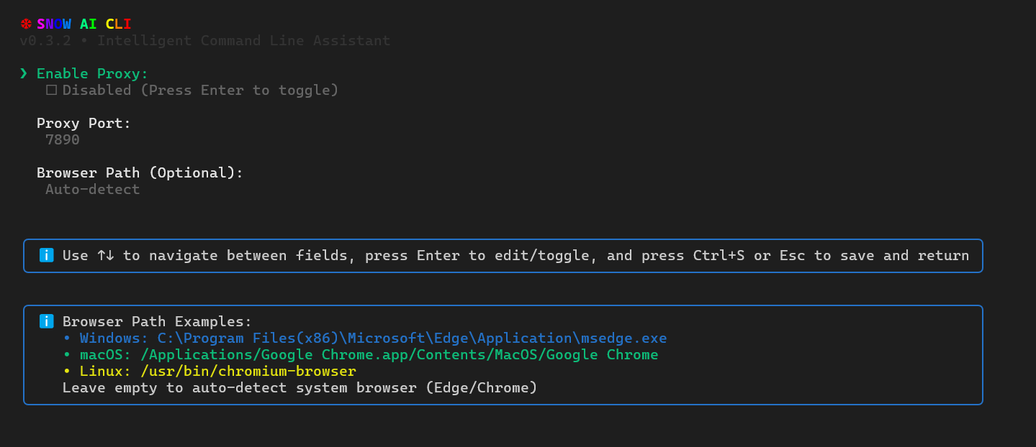The image size is (1036, 447).
Task: Click the red snowflake logo icon
Action: pos(26,24)
